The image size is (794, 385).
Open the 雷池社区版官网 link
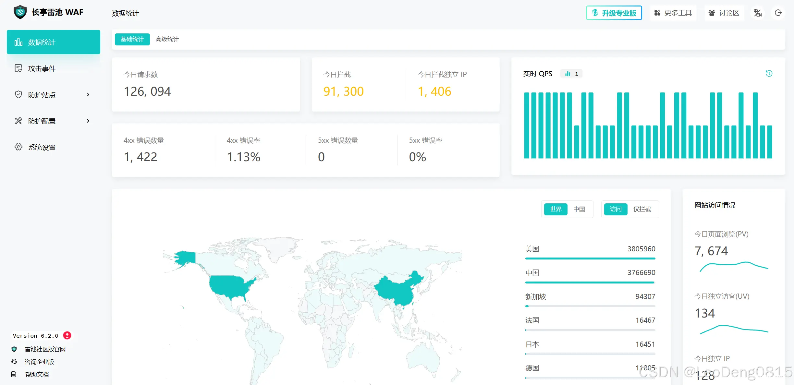click(x=45, y=349)
